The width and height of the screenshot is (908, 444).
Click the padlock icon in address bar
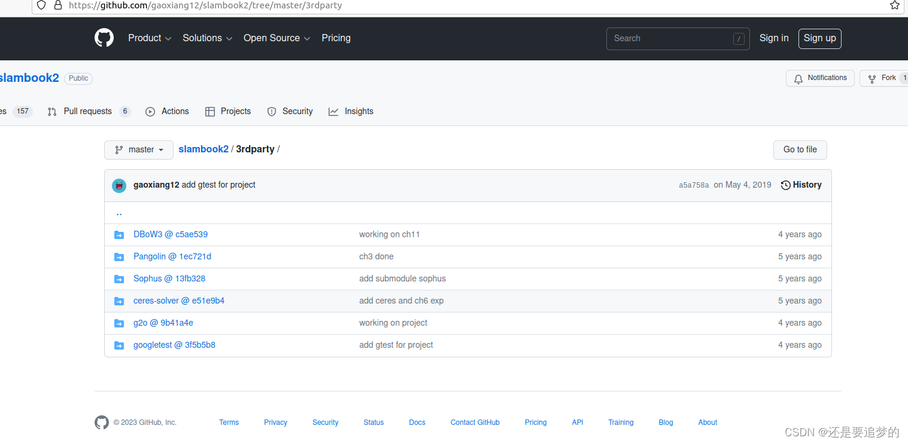[x=58, y=5]
